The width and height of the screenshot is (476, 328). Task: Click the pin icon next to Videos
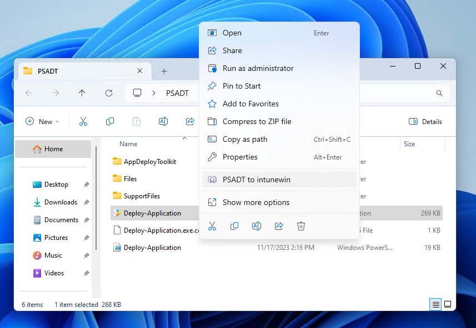(87, 273)
